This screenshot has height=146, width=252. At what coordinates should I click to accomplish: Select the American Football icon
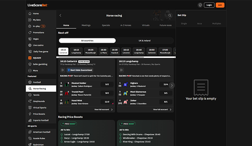coord(30,132)
